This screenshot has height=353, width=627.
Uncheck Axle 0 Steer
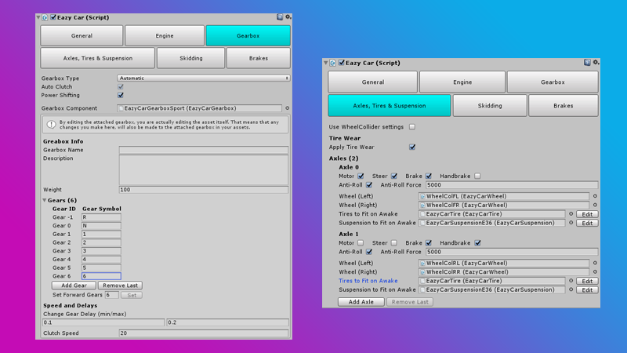(394, 176)
